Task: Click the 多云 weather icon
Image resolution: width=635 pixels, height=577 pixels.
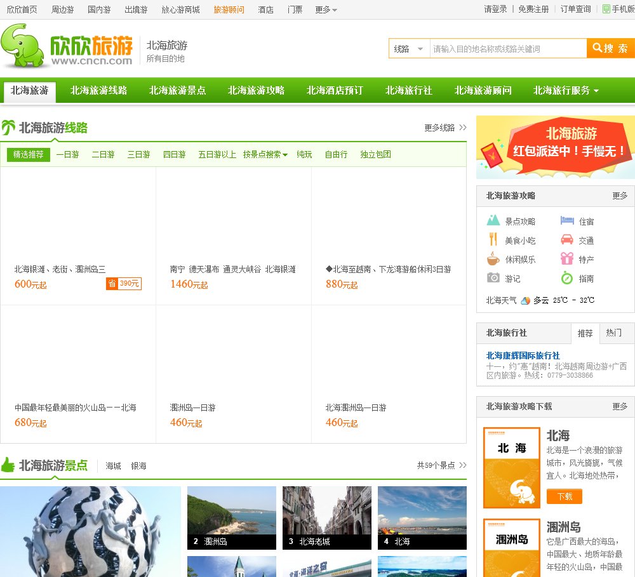Action: pyautogui.click(x=525, y=300)
